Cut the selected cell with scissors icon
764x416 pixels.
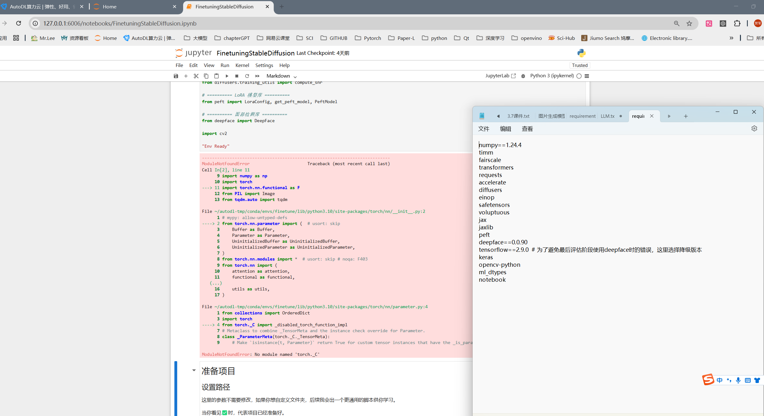pyautogui.click(x=196, y=76)
